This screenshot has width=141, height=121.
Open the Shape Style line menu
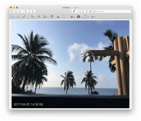coord(72,17)
